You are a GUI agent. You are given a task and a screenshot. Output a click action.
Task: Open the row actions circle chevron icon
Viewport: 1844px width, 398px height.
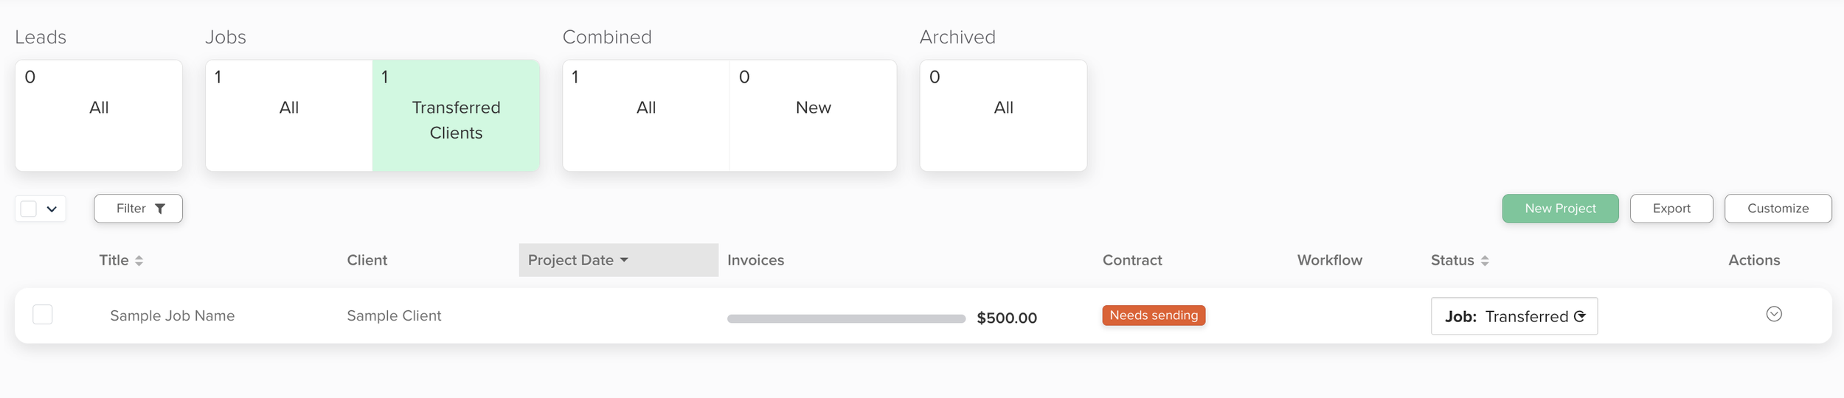[1774, 314]
